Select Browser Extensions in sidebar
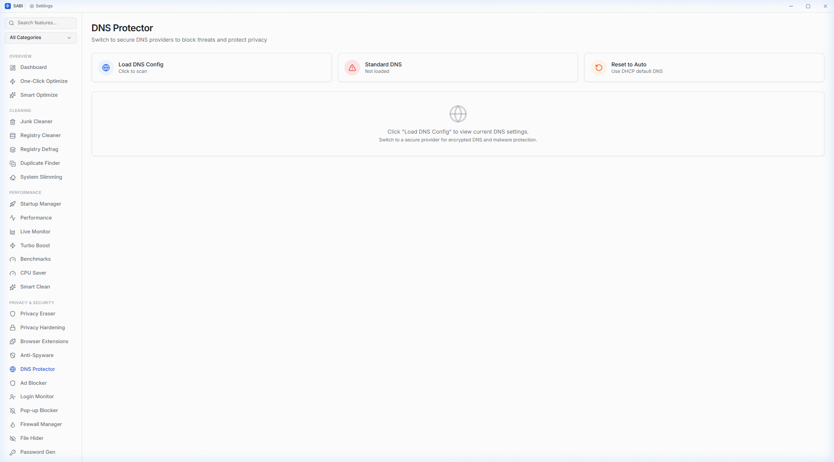This screenshot has height=462, width=834. (44, 341)
